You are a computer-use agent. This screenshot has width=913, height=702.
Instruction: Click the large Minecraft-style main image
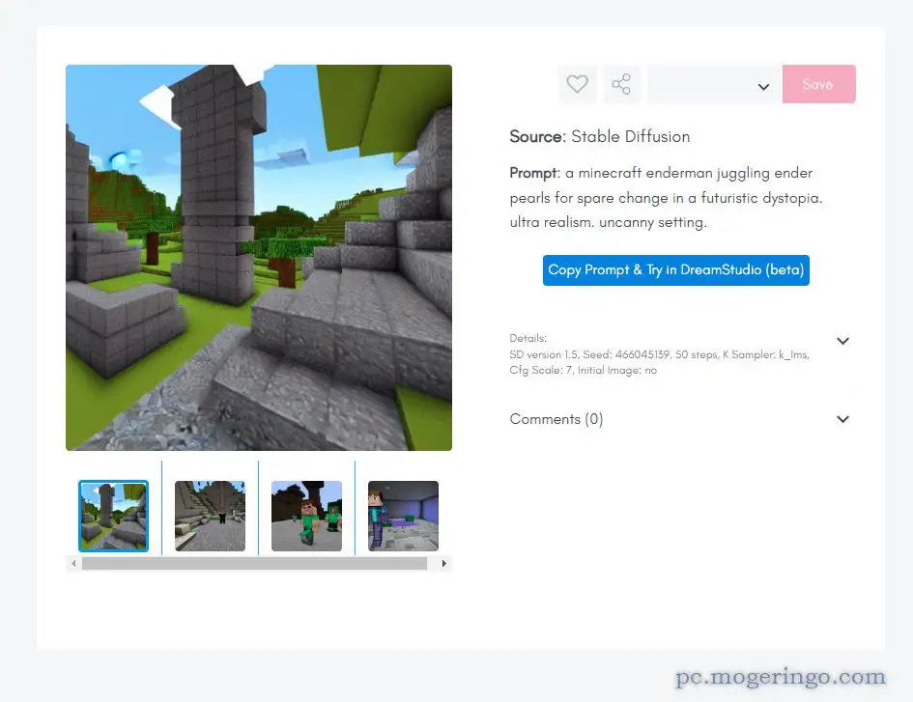pyautogui.click(x=259, y=257)
